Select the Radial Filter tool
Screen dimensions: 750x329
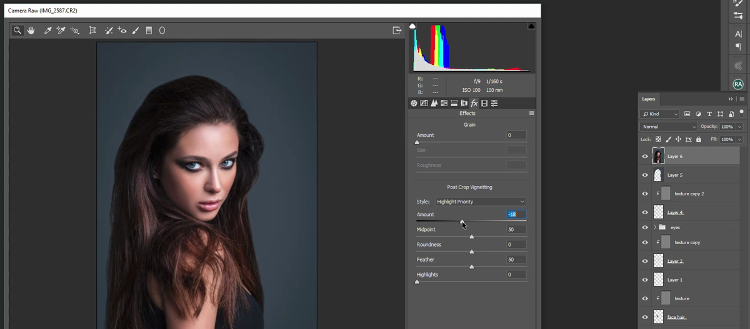pyautogui.click(x=162, y=30)
